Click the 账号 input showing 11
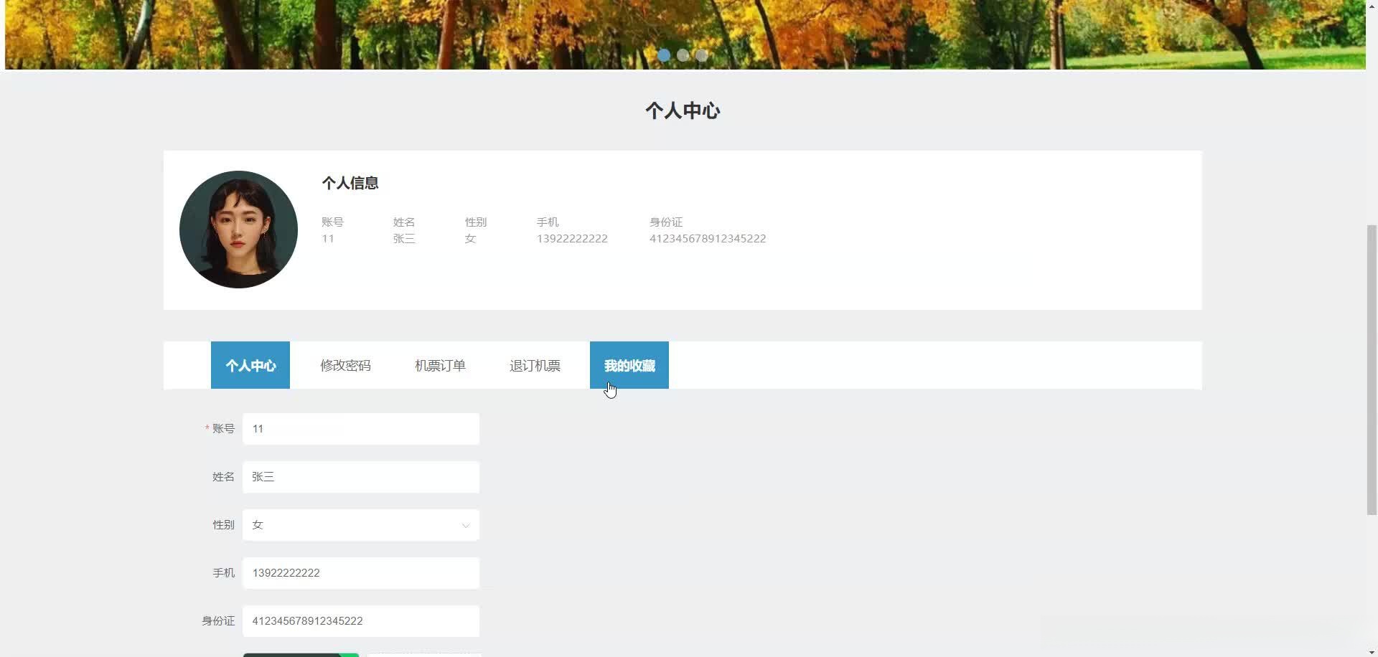The image size is (1378, 657). pyautogui.click(x=360, y=428)
